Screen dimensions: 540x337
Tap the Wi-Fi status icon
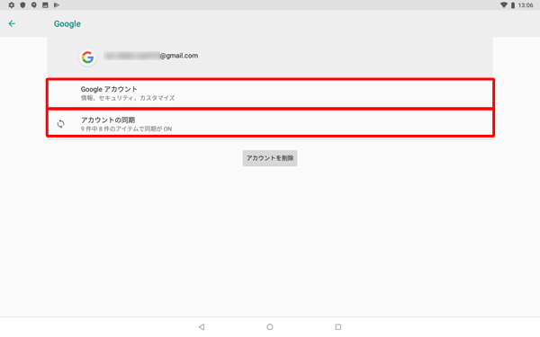(x=503, y=4)
